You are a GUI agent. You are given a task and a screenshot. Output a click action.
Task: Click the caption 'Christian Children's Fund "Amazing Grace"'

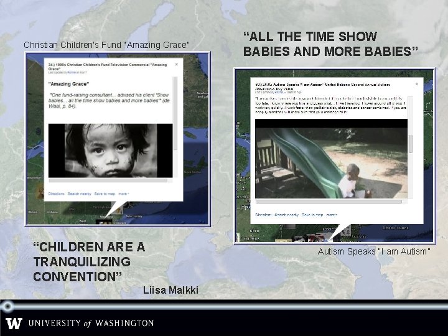coord(106,45)
